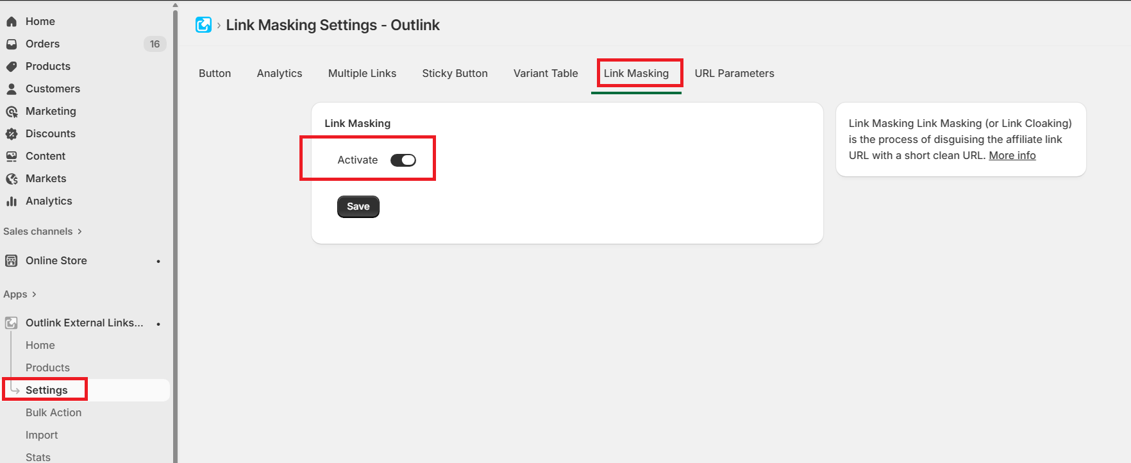Click the Markets globe icon
Viewport: 1131px width, 463px height.
click(x=12, y=178)
